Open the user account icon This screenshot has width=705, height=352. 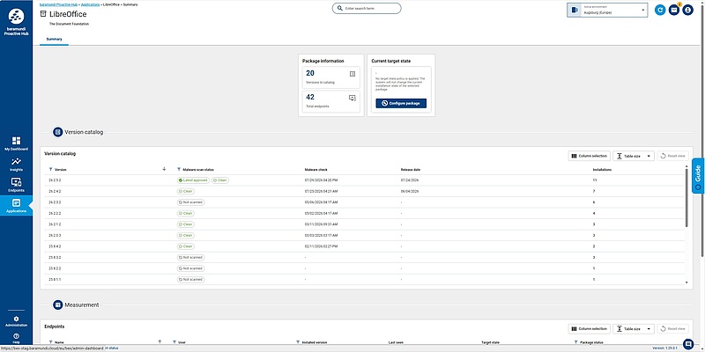tap(687, 10)
